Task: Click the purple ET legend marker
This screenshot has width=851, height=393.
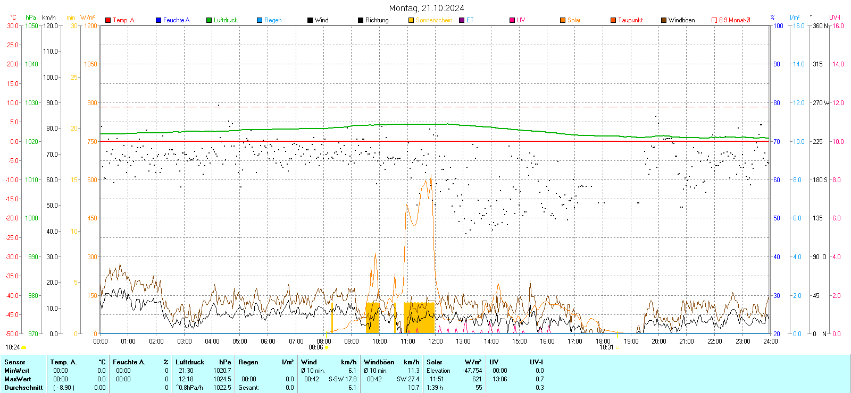Action: tap(462, 20)
